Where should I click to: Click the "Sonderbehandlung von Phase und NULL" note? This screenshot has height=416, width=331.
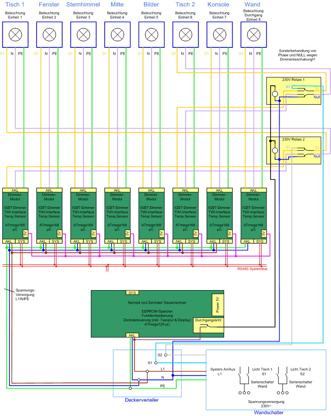click(x=298, y=55)
